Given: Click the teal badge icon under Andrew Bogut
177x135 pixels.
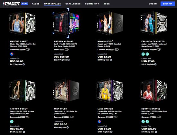Looking at the screenshot, I should tap(12, 122).
